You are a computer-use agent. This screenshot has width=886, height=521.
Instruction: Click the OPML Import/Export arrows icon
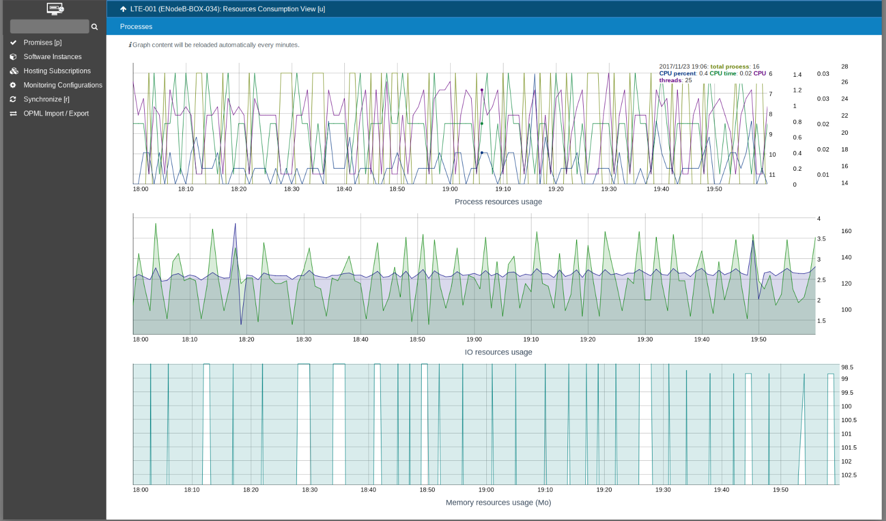(x=13, y=113)
